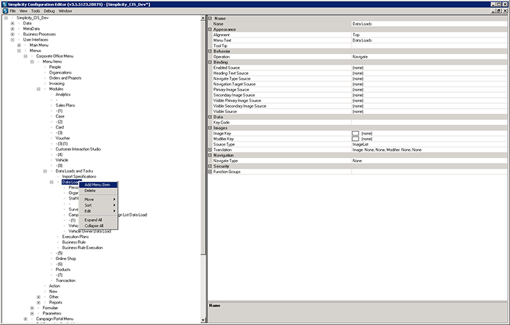
Task: Collapse the Menu Items node
Action: [32, 62]
